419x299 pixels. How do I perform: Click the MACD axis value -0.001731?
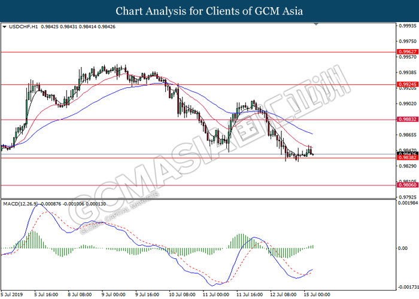click(x=408, y=287)
